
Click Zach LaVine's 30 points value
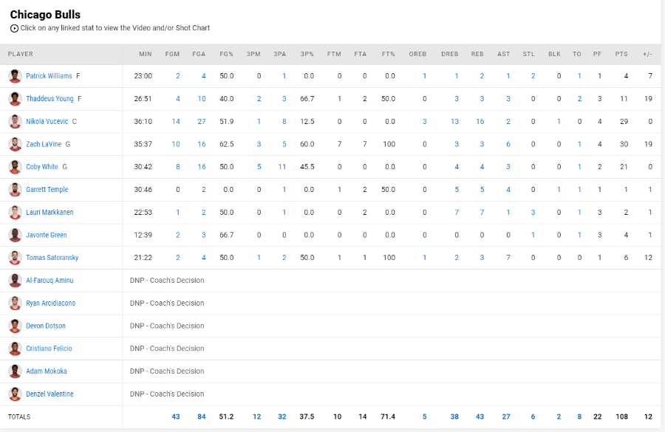point(624,144)
